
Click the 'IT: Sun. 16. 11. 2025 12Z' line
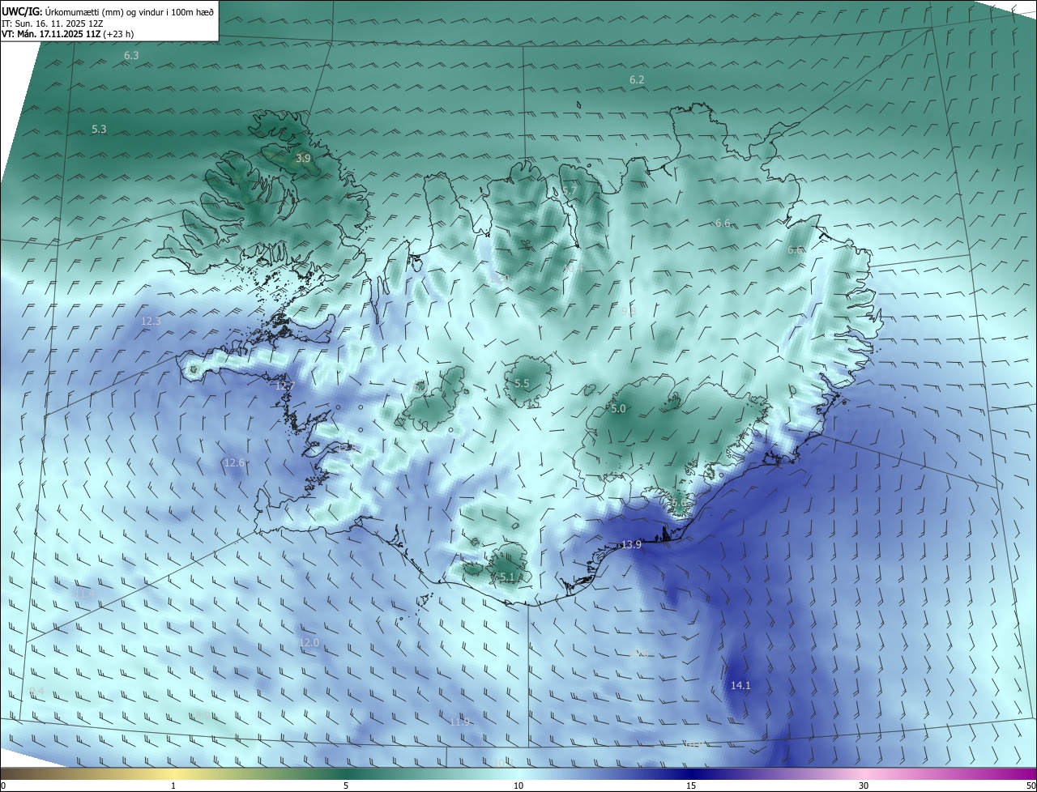coord(53,23)
